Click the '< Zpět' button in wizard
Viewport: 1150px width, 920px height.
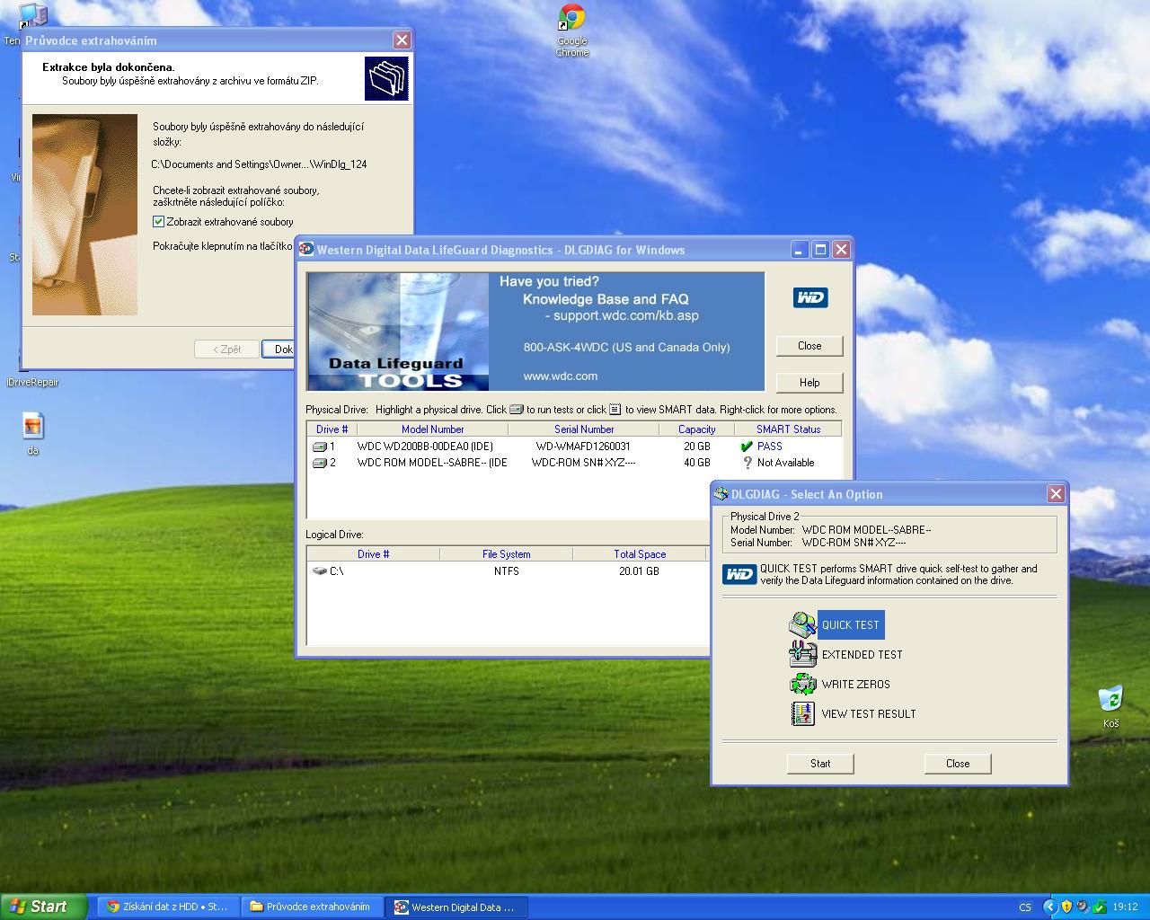226,349
